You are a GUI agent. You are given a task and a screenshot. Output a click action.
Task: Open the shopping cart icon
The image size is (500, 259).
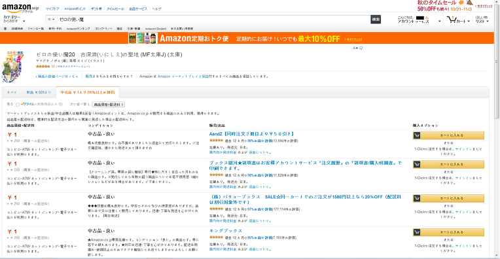pos(452,20)
